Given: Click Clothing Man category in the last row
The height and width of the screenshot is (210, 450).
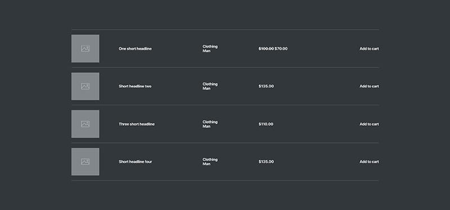Looking at the screenshot, I should tap(210, 162).
